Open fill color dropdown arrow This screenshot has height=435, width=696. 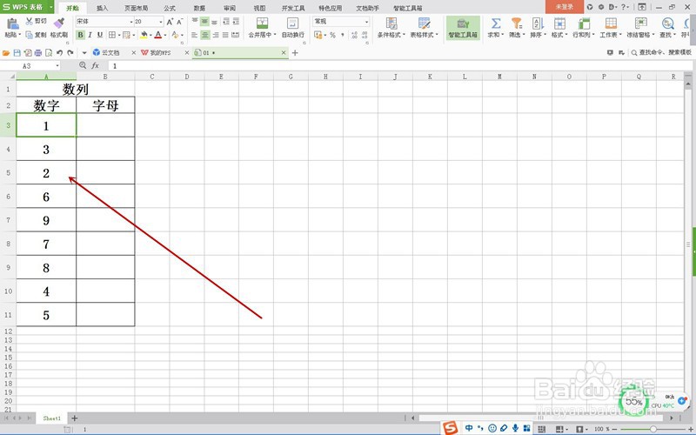click(x=151, y=35)
